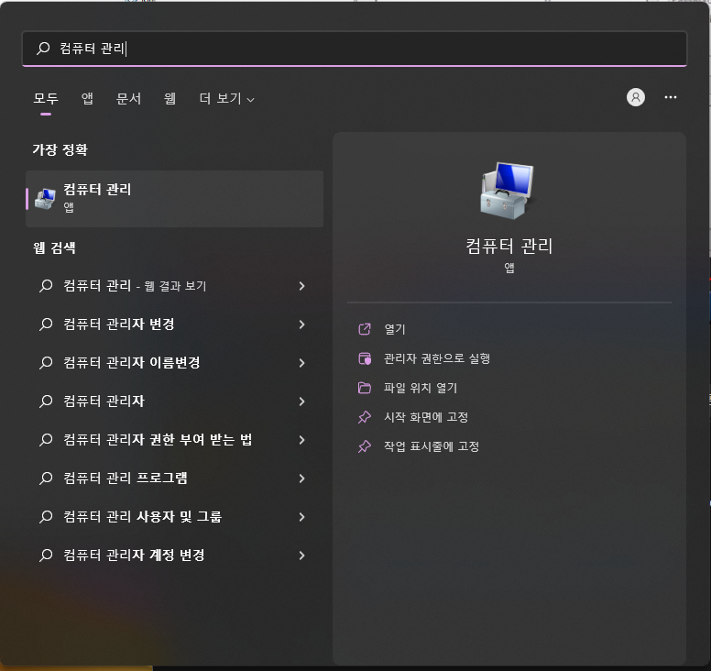Expand arrow for 컴퓨터 관리 - 웹 결과 보기
This screenshot has width=711, height=671.
click(x=302, y=286)
